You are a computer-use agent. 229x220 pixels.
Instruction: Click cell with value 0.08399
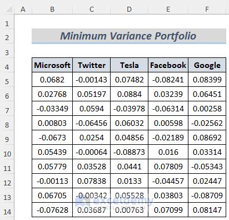click(207, 80)
